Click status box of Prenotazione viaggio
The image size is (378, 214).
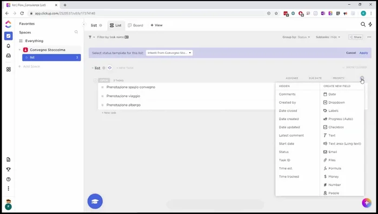point(102,96)
